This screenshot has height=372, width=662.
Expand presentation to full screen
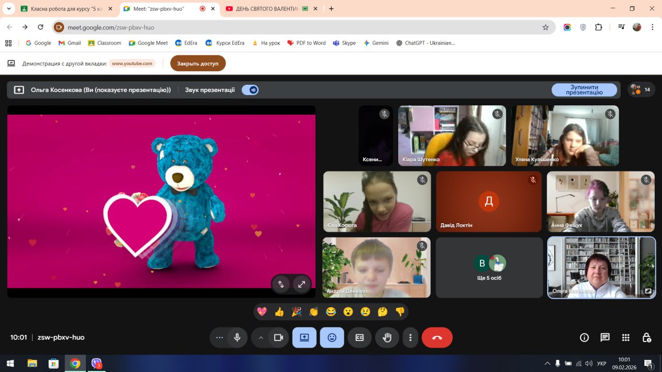(x=301, y=284)
